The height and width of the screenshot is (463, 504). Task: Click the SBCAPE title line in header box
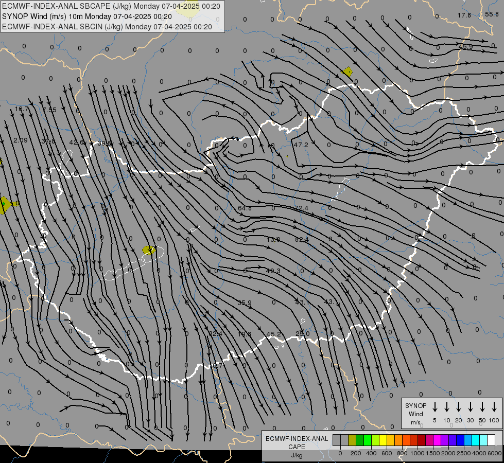pyautogui.click(x=111, y=6)
